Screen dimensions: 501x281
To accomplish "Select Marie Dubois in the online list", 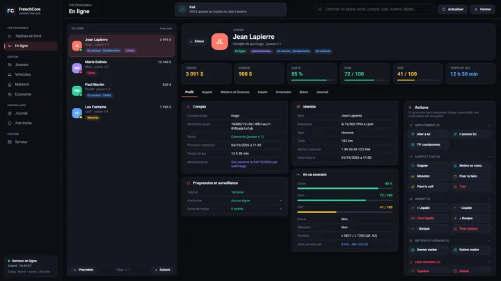I will click(122, 68).
